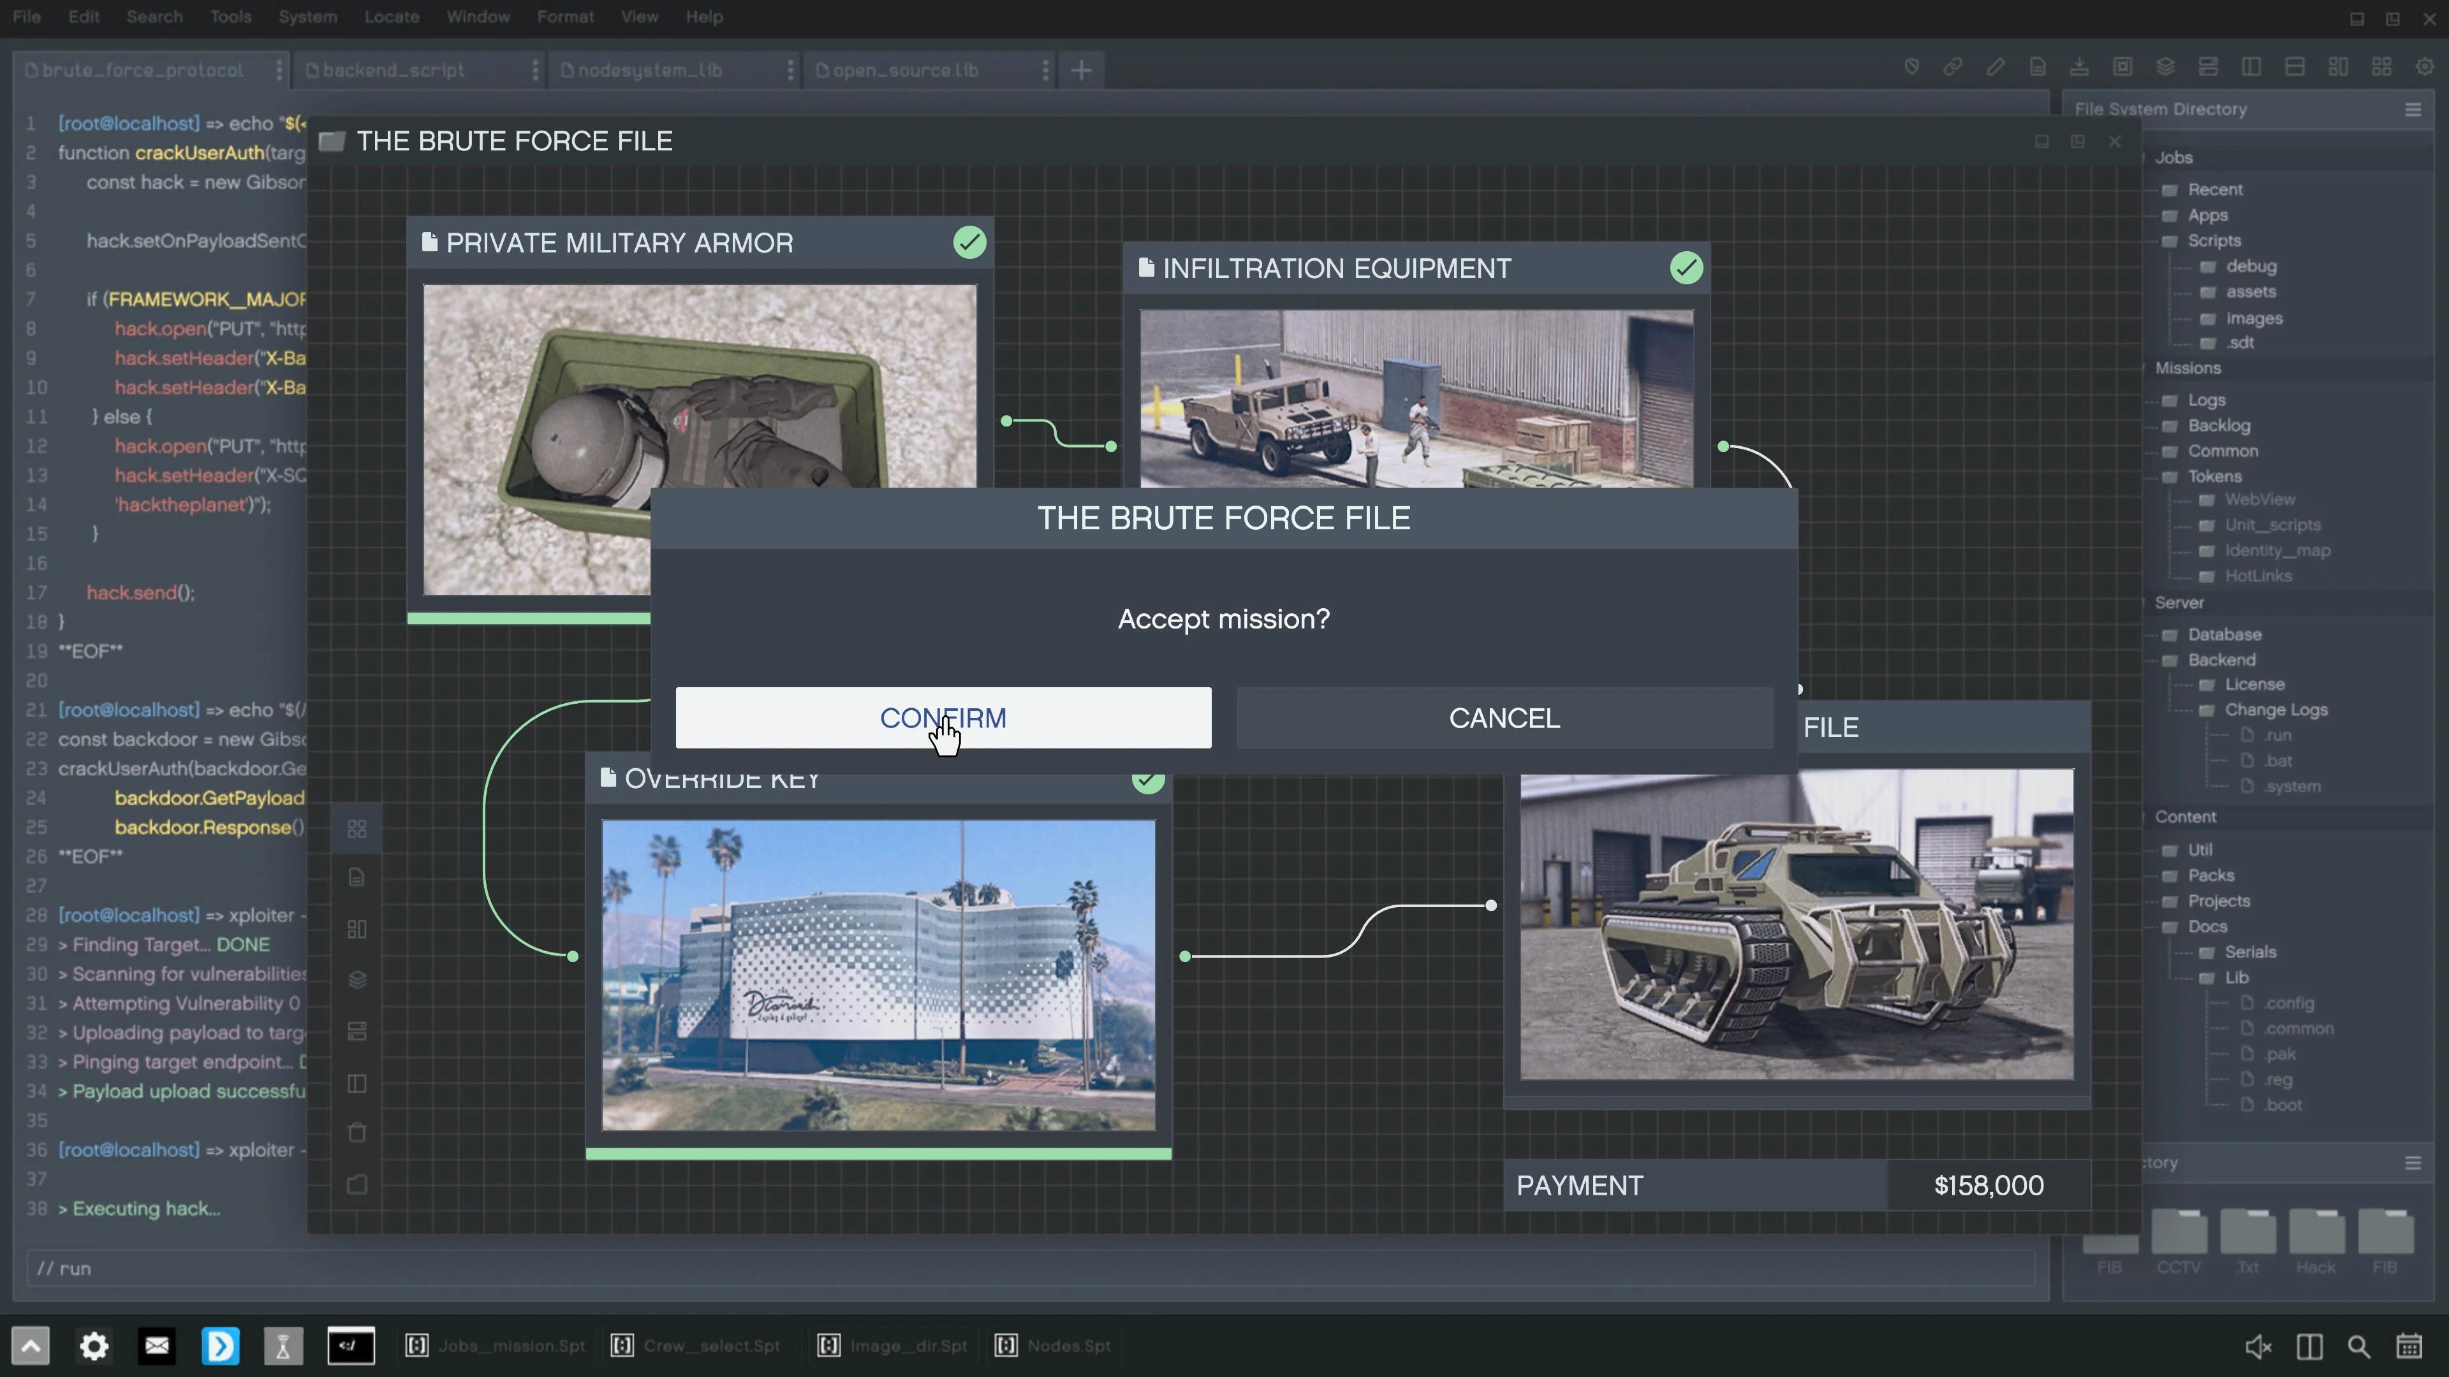Open the mail envelope taskbar icon
The width and height of the screenshot is (2449, 1377).
point(157,1346)
